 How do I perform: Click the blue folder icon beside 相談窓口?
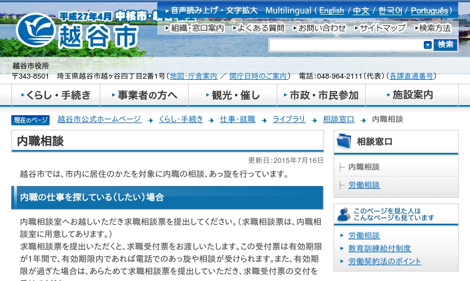(343, 142)
